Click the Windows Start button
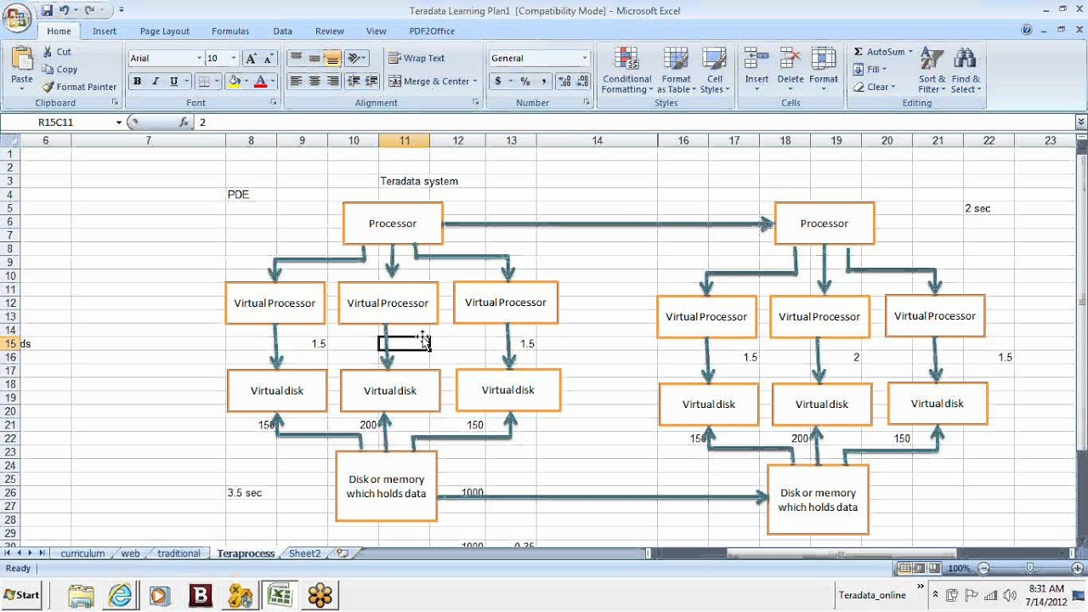The height and width of the screenshot is (612, 1088). pos(22,595)
